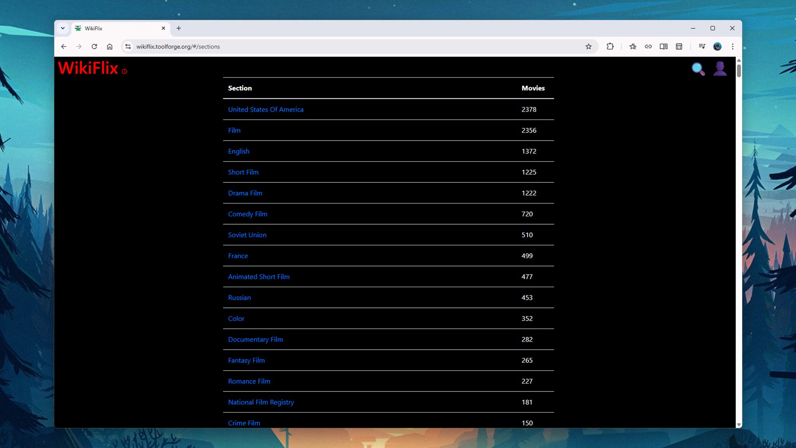The width and height of the screenshot is (796, 448).
Task: Open the tab search chevron
Action: (x=63, y=28)
